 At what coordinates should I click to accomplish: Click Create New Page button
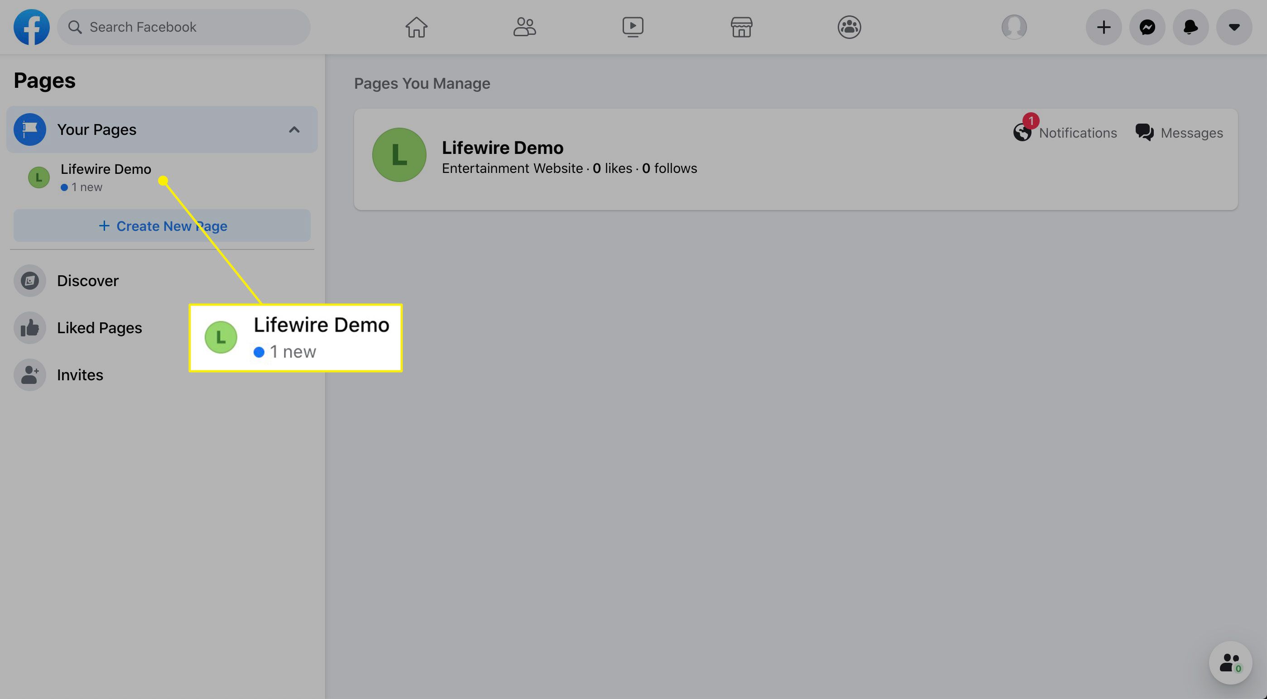(162, 226)
